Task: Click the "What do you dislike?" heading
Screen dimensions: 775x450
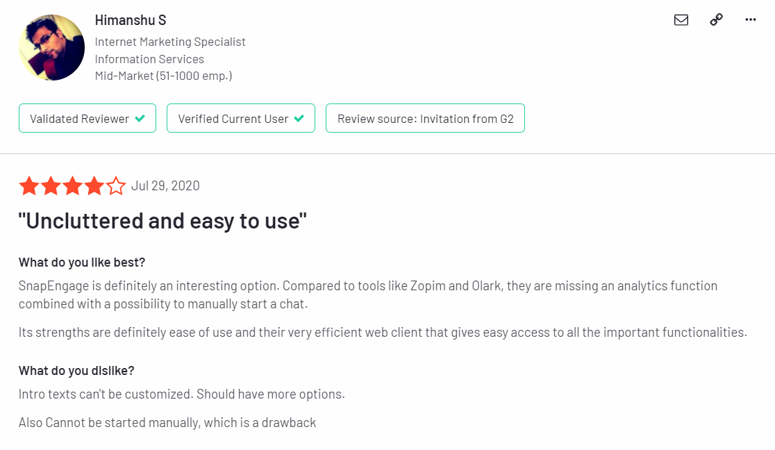Action: [76, 371]
